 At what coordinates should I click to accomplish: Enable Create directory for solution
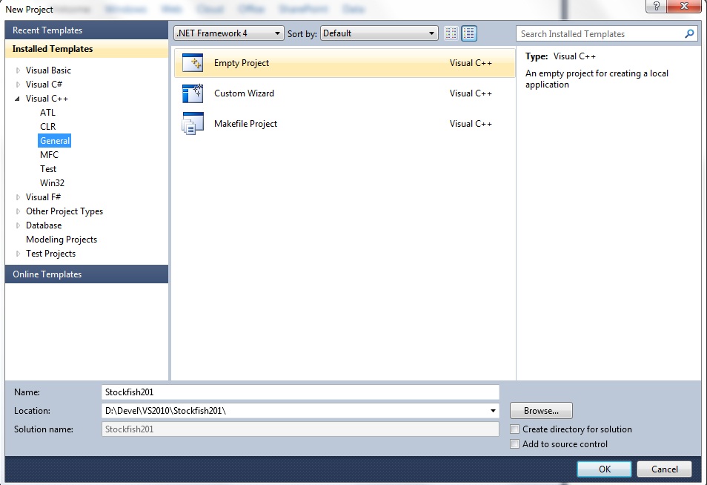point(514,429)
